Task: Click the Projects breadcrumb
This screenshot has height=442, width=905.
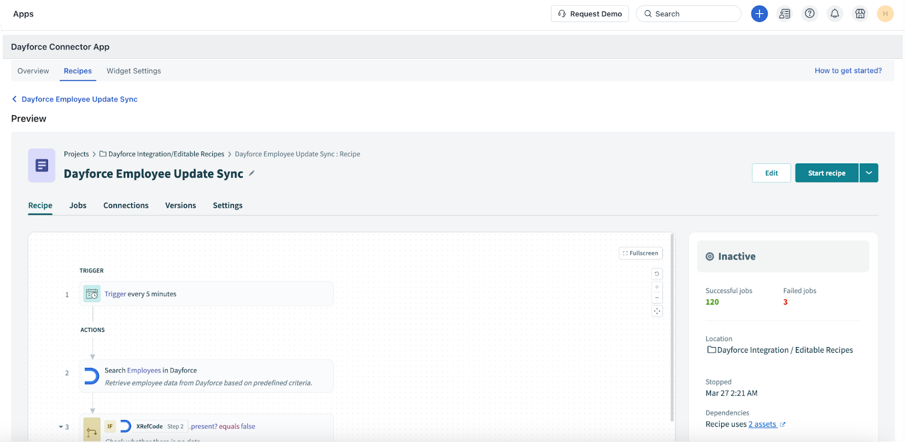Action: (x=76, y=154)
